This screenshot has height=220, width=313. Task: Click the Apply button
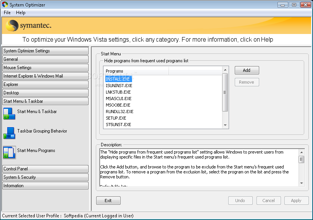297,201
